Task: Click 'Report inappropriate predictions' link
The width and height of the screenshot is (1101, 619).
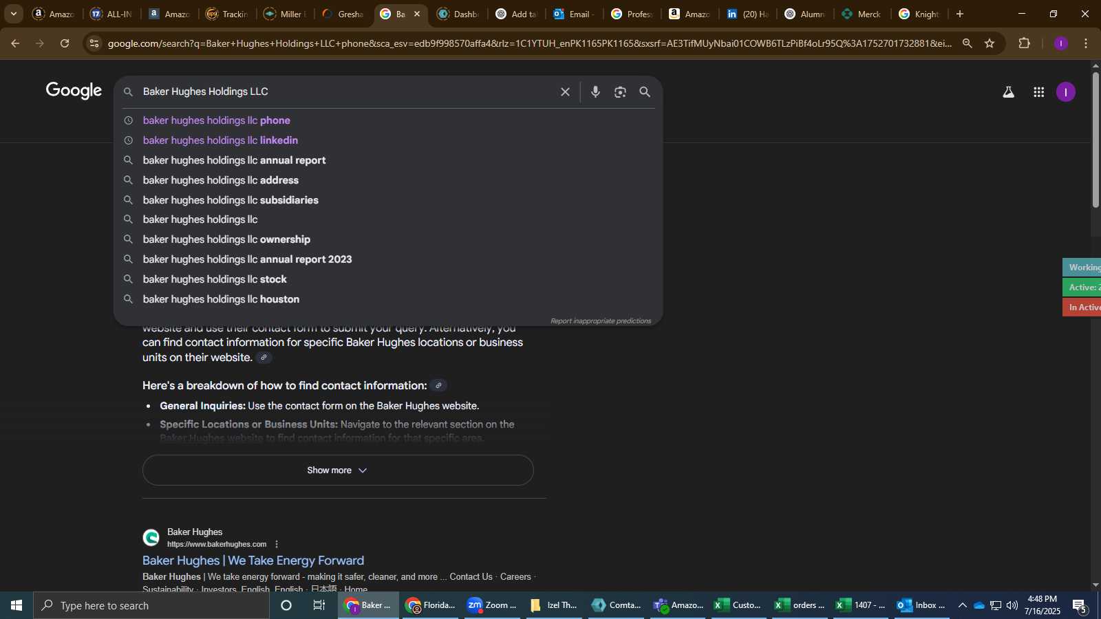Action: pyautogui.click(x=600, y=321)
